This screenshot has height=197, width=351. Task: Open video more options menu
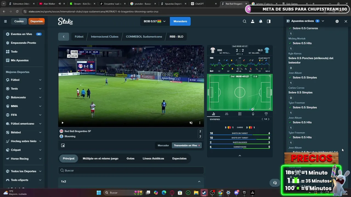coord(200,123)
